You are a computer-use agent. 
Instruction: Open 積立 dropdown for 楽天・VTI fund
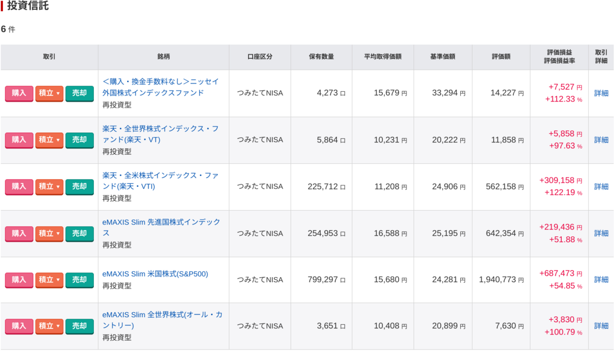(x=49, y=187)
